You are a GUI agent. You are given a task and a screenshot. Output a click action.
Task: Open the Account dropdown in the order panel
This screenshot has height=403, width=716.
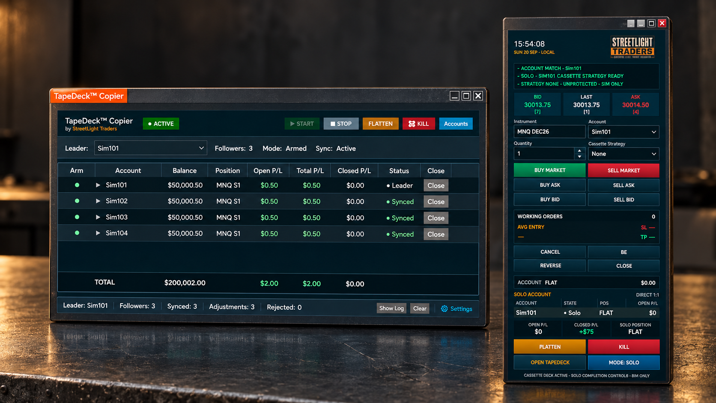[624, 132]
